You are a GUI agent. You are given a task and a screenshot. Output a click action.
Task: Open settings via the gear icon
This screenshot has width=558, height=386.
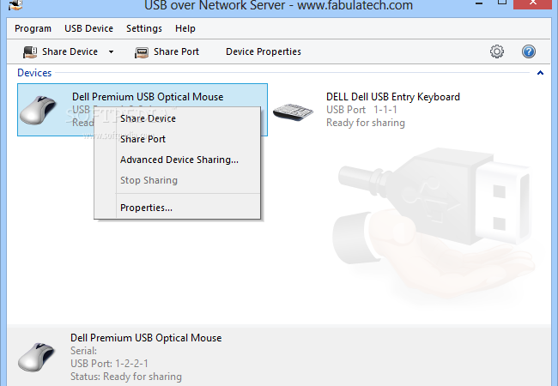pos(497,51)
